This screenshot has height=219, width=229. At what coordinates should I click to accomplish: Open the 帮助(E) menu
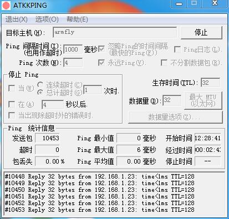pos(77,19)
